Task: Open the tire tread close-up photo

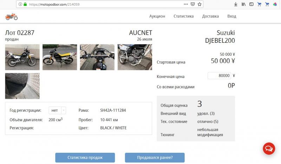Action: coord(22,86)
